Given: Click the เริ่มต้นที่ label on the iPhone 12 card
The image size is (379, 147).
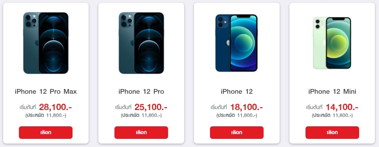Looking at the screenshot, I should 219,108.
